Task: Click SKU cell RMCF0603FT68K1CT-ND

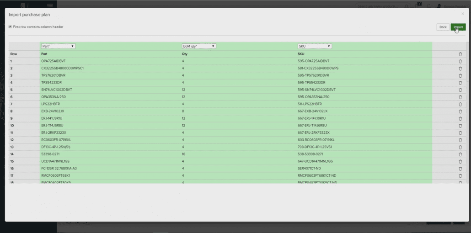Action: (316, 175)
